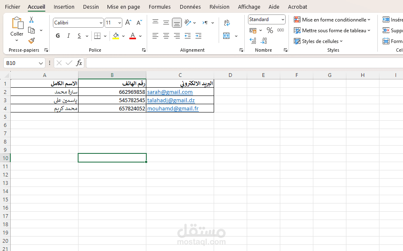
Task: Open Presse-papiers dialog launcher
Action: [46, 50]
